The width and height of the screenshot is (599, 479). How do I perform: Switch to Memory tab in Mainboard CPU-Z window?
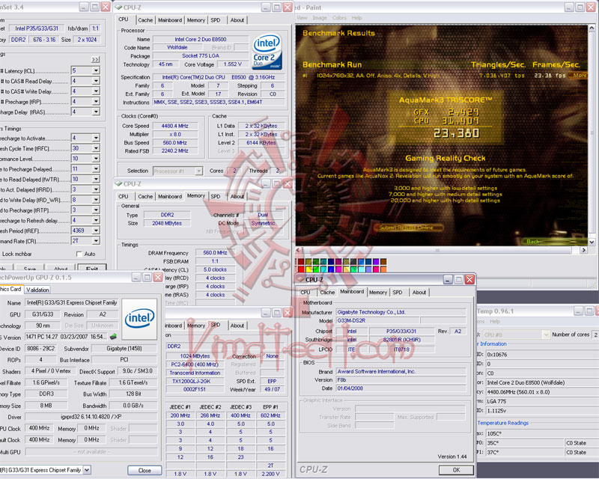coord(378,292)
